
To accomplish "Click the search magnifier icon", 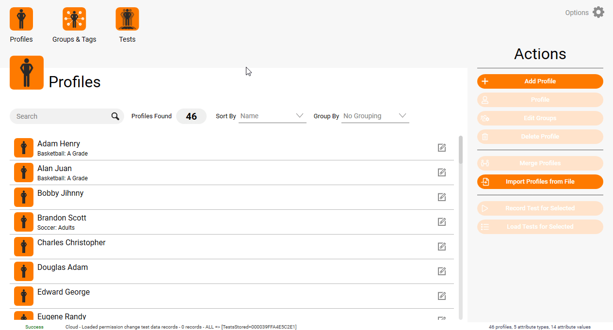I will tap(115, 116).
